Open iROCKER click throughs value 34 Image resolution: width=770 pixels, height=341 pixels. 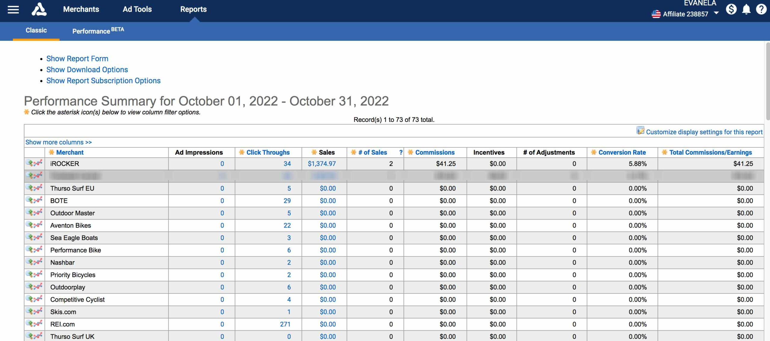click(287, 164)
